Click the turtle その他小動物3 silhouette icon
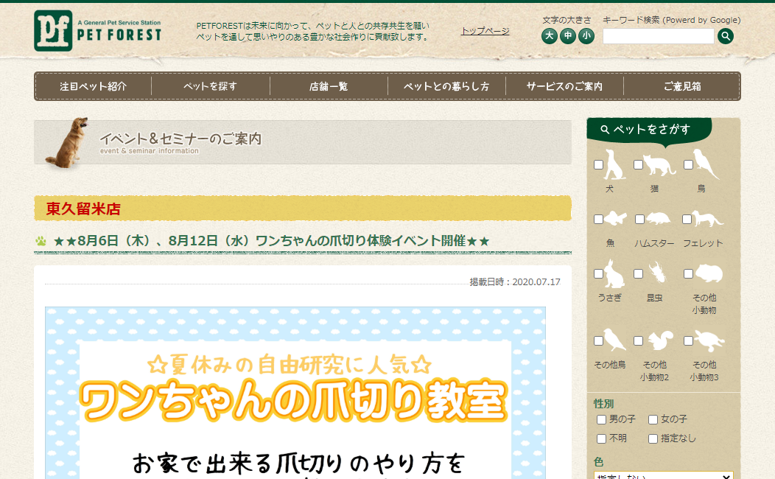 coord(709,340)
